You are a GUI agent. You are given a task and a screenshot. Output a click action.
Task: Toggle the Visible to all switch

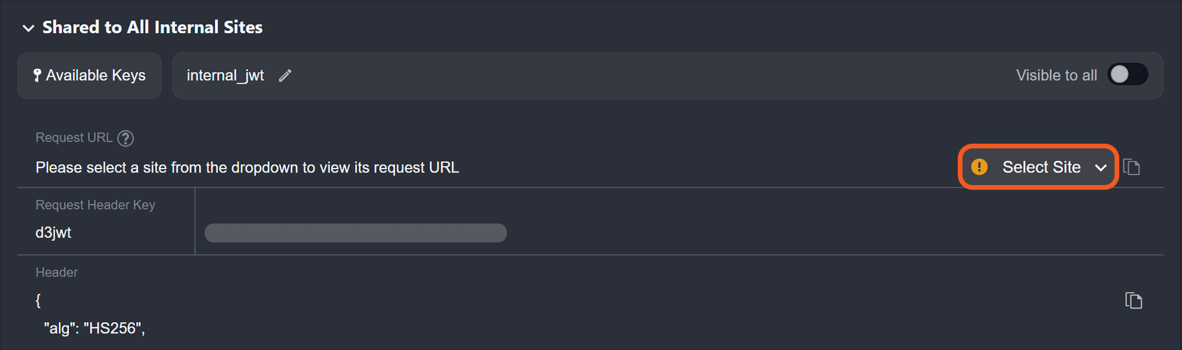pyautogui.click(x=1127, y=75)
